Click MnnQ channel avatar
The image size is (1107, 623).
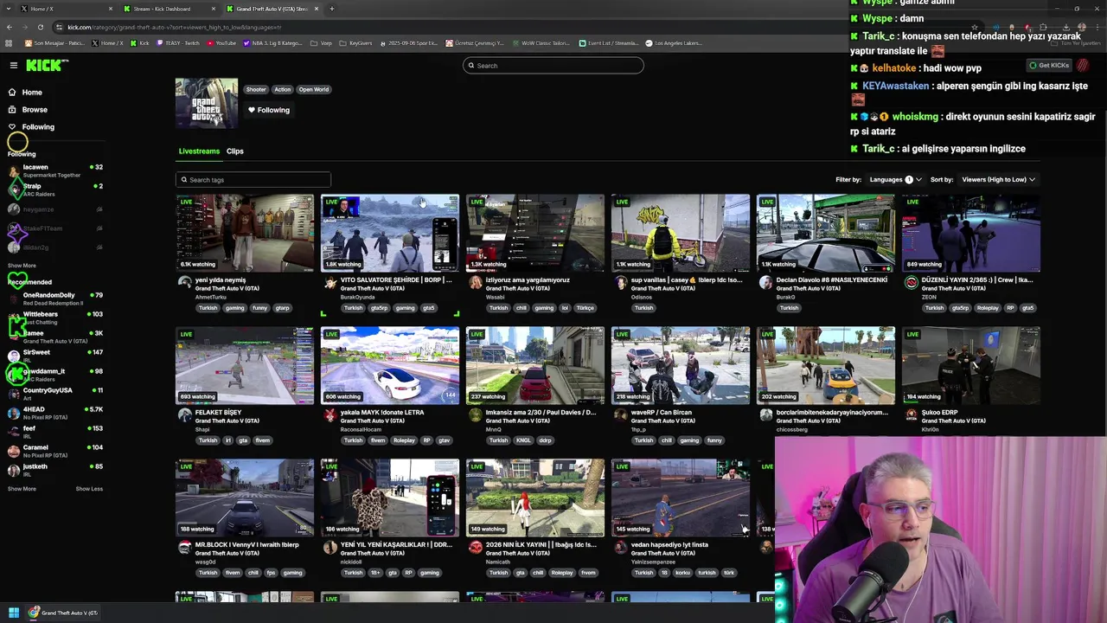click(x=475, y=415)
